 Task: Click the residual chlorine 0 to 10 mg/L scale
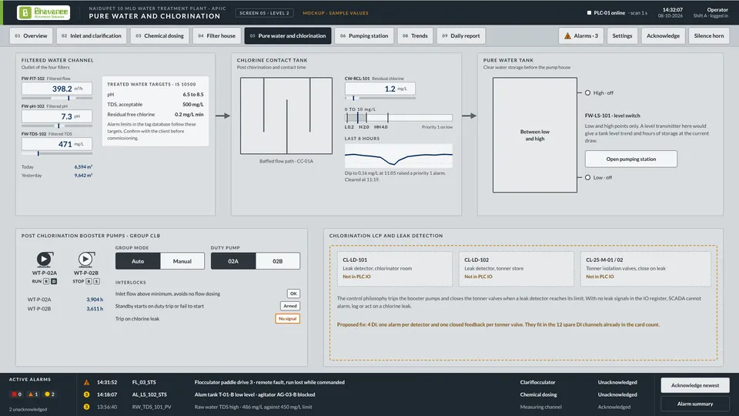[x=399, y=117]
